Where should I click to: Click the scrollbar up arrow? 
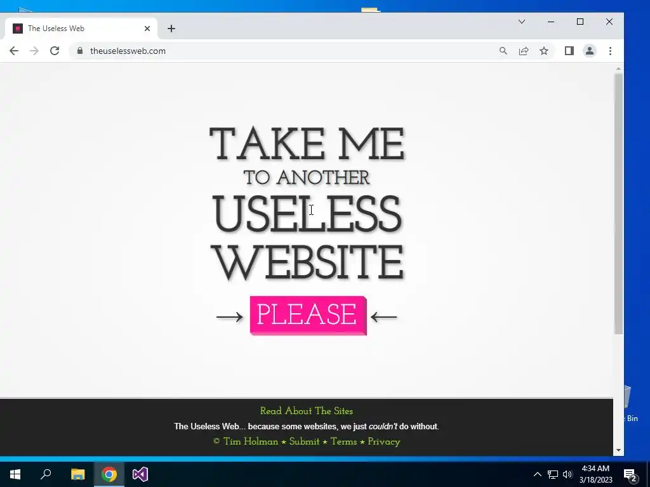point(618,68)
